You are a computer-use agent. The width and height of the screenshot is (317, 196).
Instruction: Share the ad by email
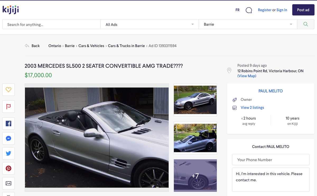click(8, 183)
